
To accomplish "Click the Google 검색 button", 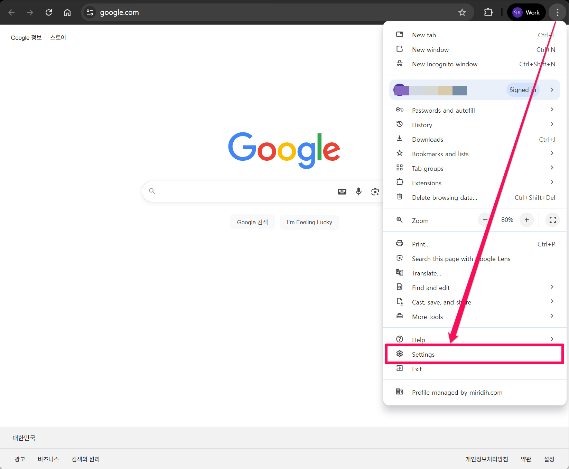I will [x=252, y=222].
